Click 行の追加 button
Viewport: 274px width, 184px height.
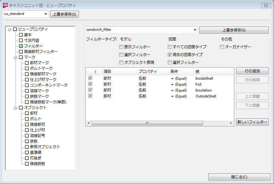coord(252,71)
